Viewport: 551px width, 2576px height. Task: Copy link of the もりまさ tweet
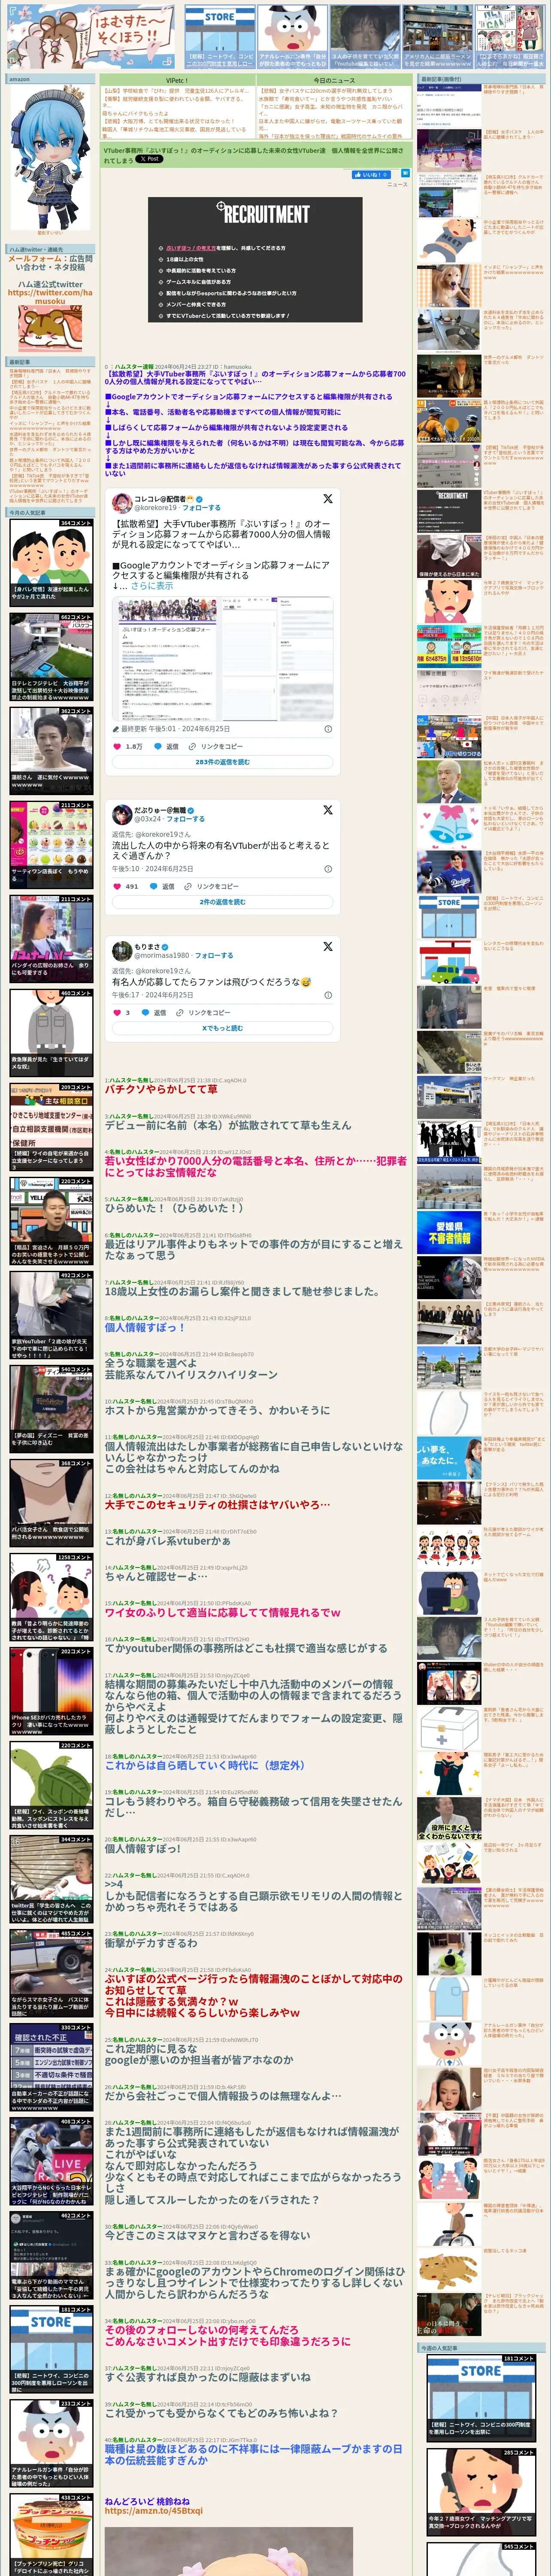point(203,1012)
